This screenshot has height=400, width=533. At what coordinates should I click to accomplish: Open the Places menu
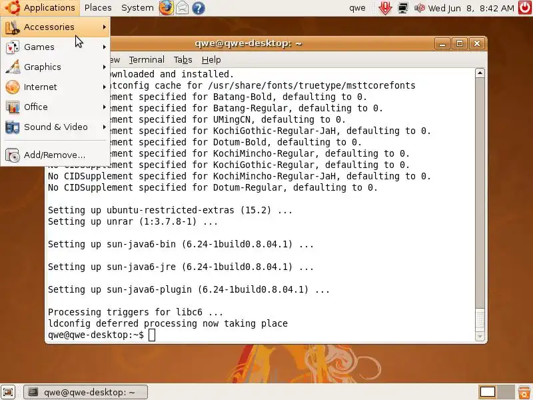click(x=98, y=8)
